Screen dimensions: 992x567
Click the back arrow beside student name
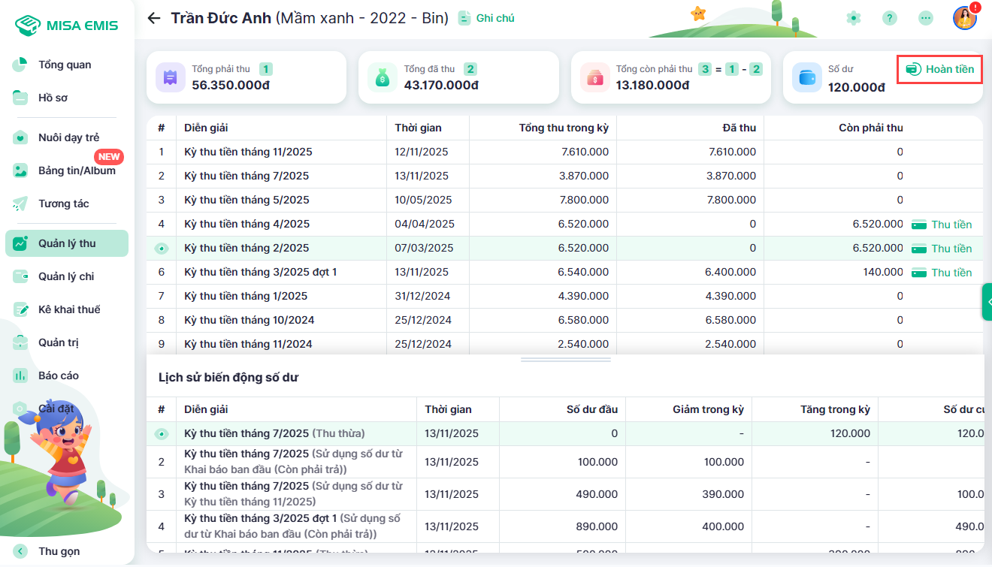[154, 18]
